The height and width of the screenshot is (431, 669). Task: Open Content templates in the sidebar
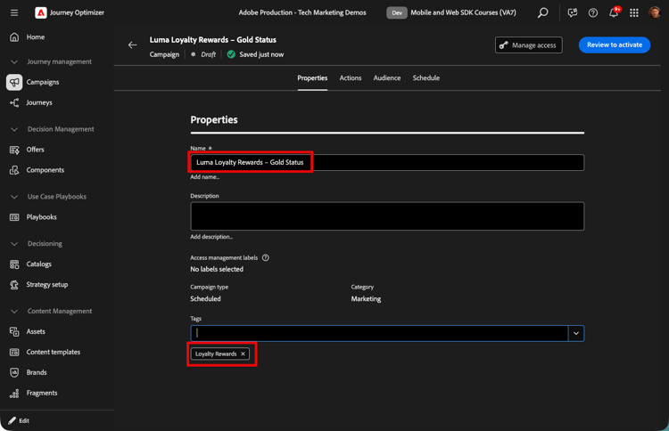point(54,353)
